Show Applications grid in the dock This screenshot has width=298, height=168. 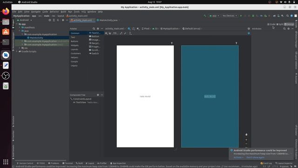pyautogui.click(x=6, y=162)
